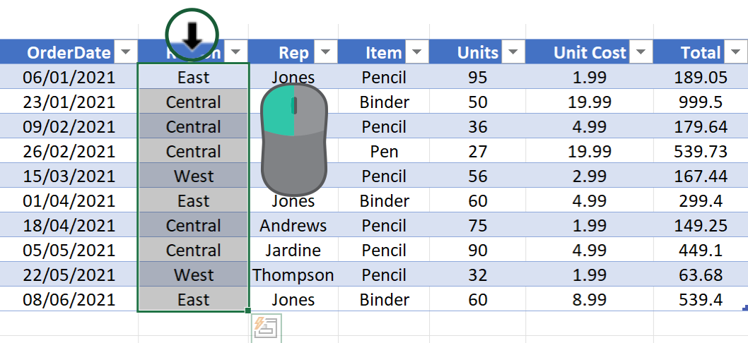Click the Quick Analysis icon below selection
This screenshot has width=748, height=343.
click(x=267, y=328)
